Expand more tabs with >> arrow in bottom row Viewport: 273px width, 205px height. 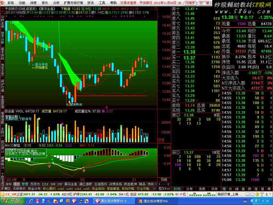154,189
